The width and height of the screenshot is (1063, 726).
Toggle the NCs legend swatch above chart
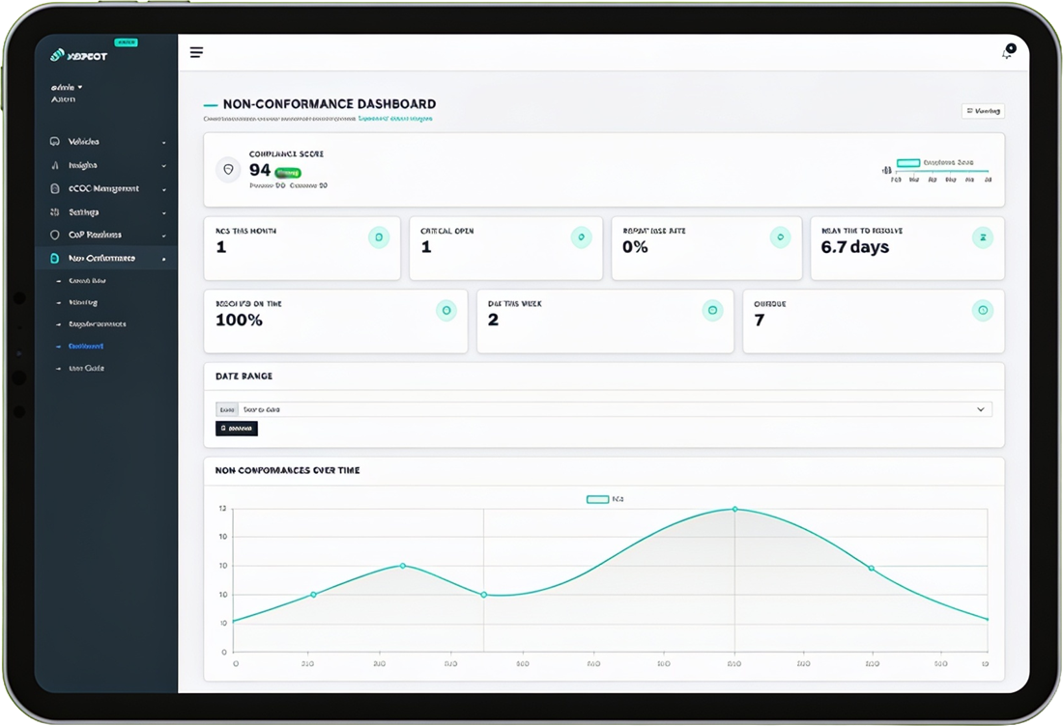tap(597, 499)
